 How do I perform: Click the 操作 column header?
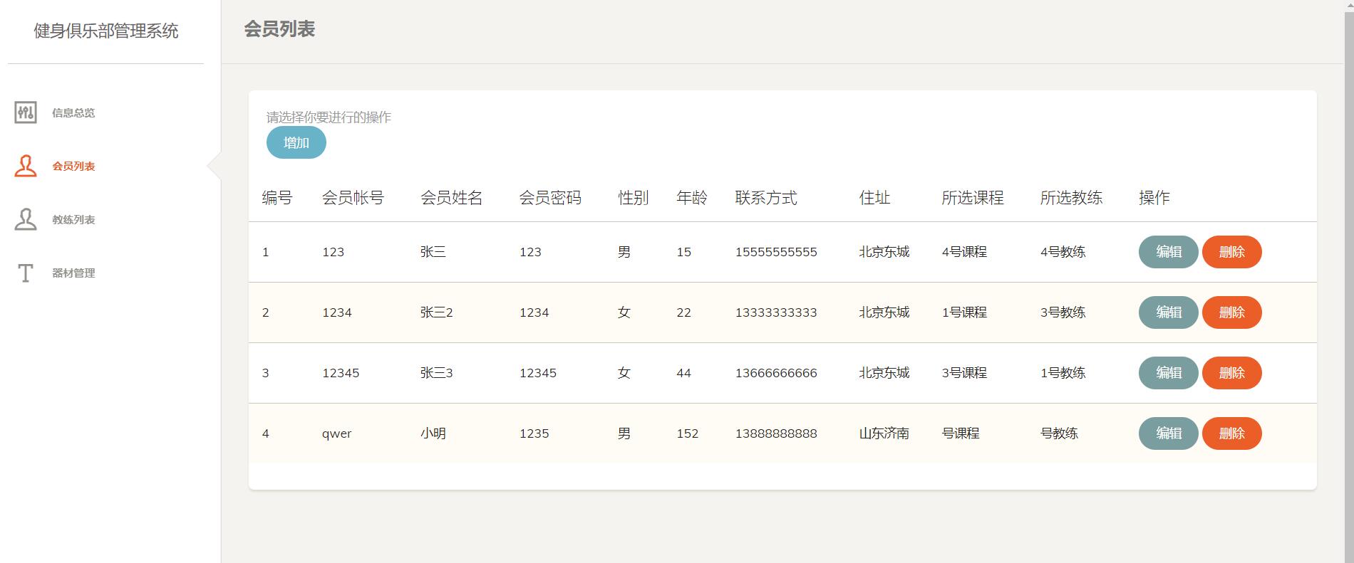click(1154, 198)
